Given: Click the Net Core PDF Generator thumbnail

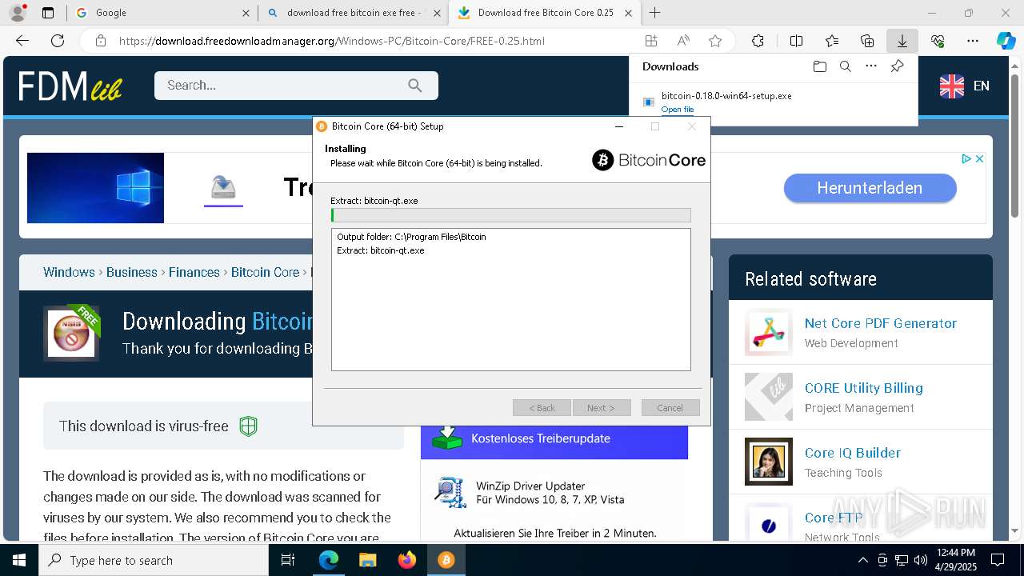Looking at the screenshot, I should (x=769, y=332).
